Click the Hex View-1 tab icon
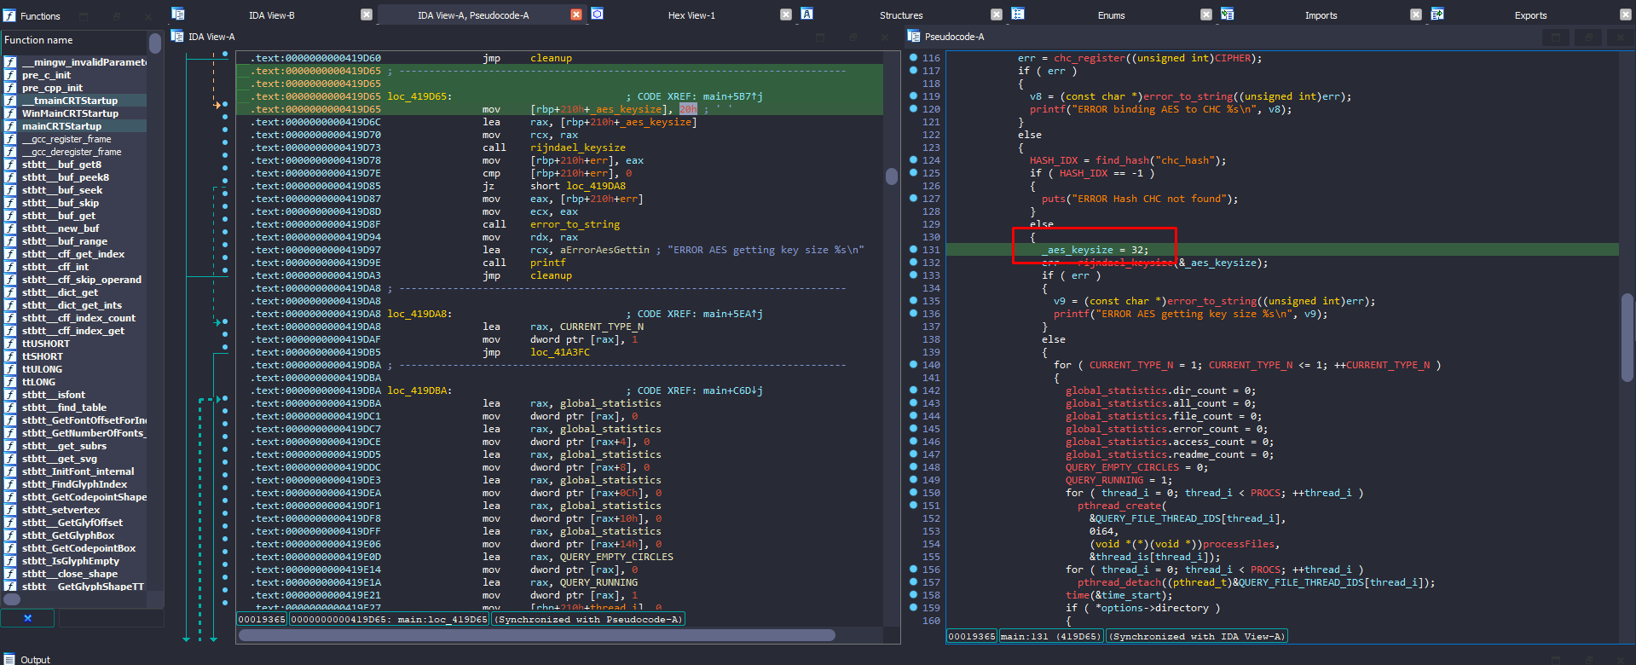This screenshot has width=1636, height=665. (x=598, y=14)
